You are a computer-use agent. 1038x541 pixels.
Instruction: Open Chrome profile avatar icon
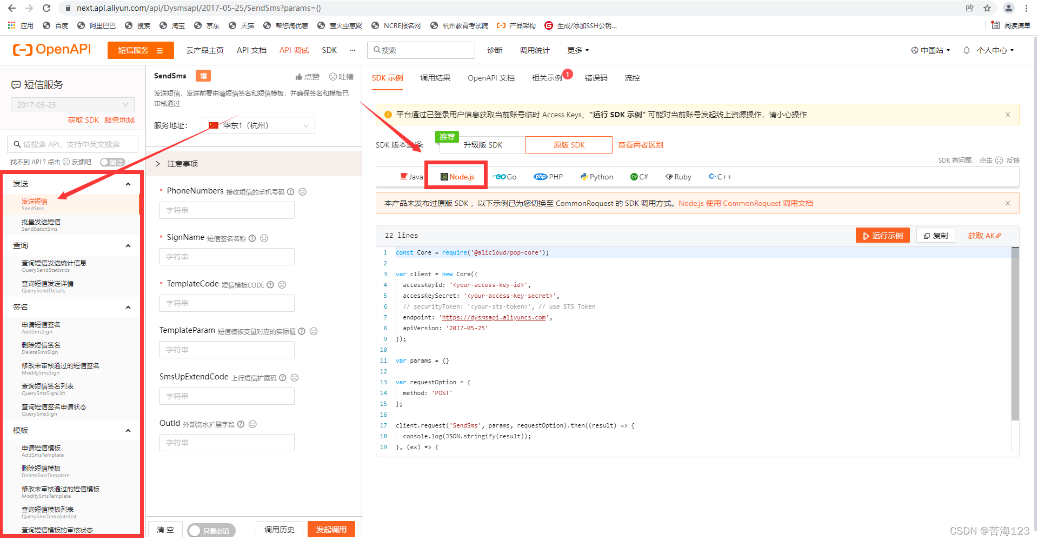click(1009, 8)
